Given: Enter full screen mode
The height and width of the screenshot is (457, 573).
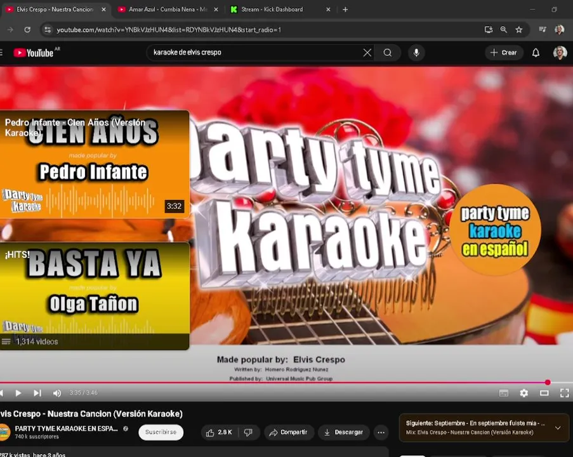Looking at the screenshot, I should 565,393.
